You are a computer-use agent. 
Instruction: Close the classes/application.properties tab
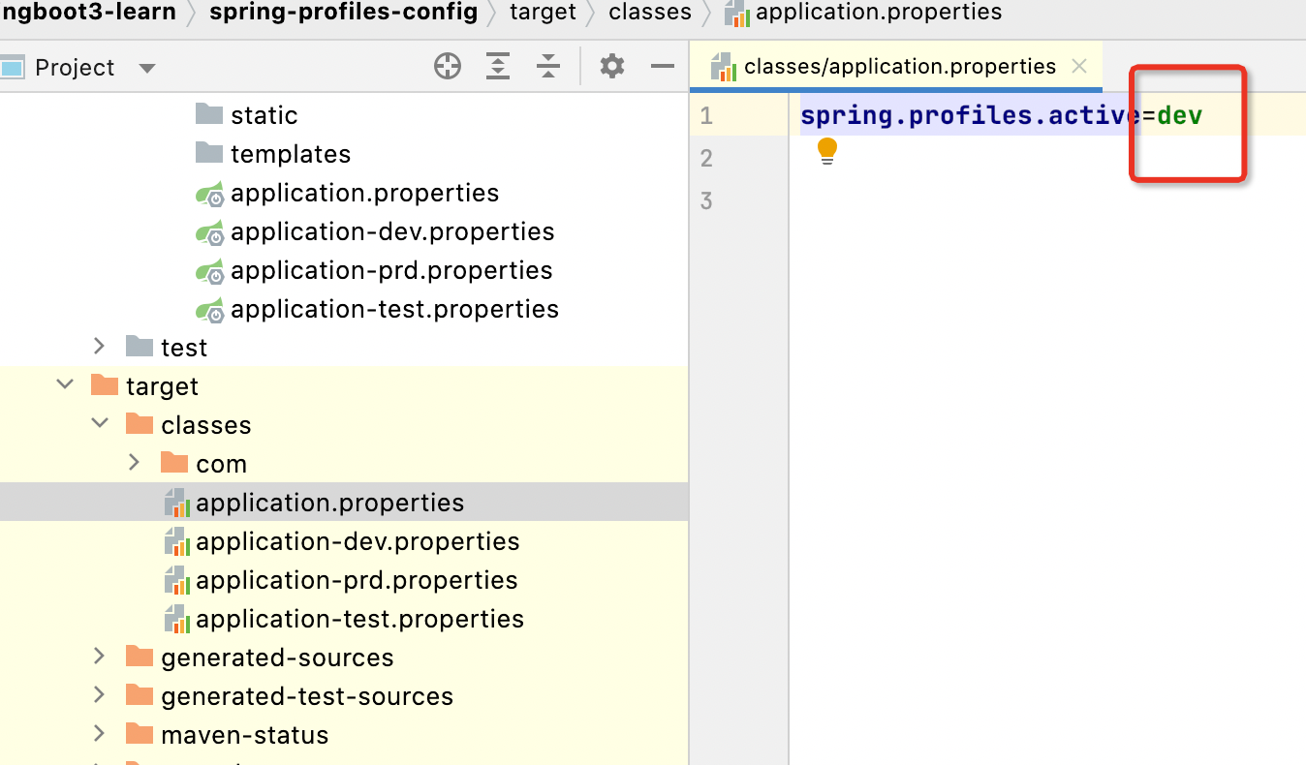tap(1078, 66)
